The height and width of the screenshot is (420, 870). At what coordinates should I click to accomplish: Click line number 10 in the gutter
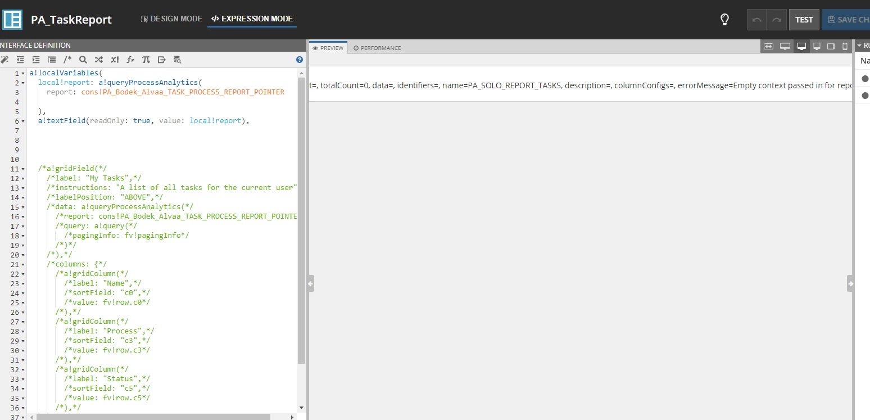tap(15, 160)
